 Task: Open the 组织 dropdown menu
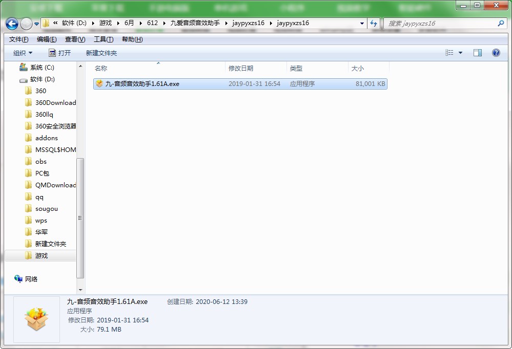(23, 53)
